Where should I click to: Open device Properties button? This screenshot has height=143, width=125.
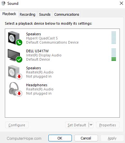pos(108,125)
